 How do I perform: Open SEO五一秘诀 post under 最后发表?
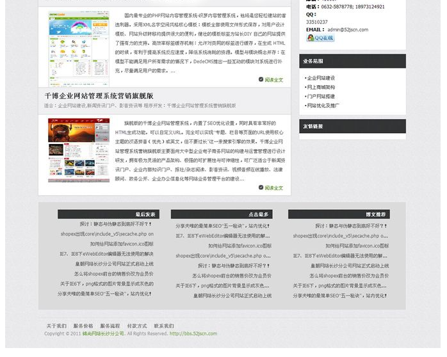[104, 294]
